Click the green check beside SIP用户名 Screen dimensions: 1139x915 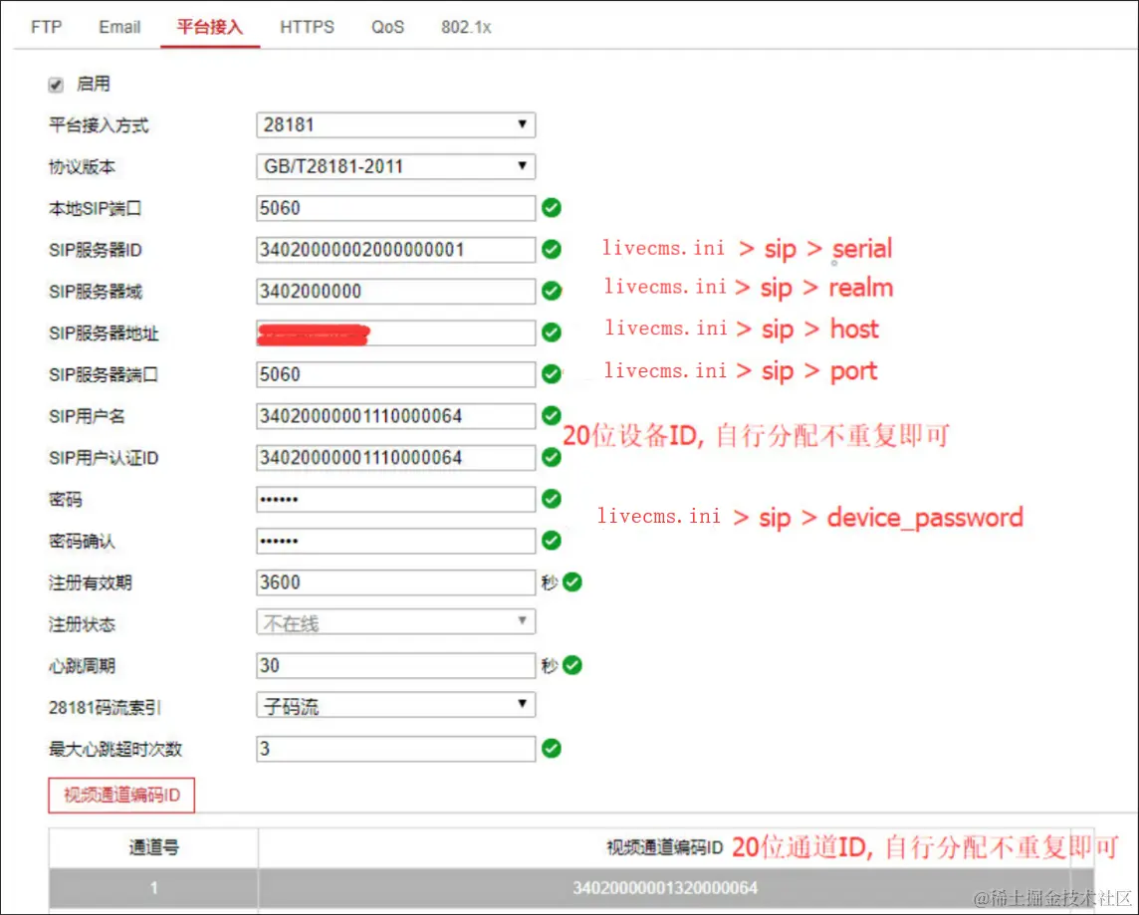tap(551, 415)
